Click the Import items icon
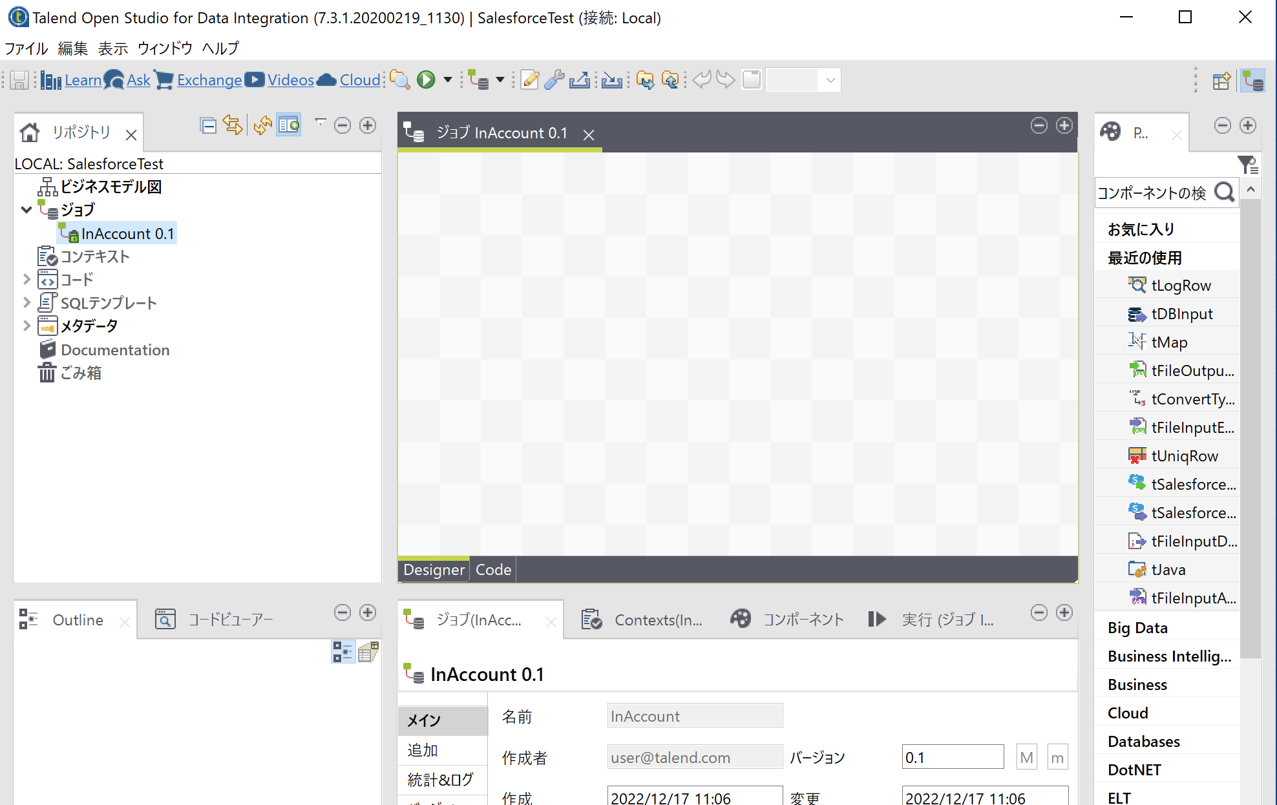The image size is (1277, 805). [611, 79]
